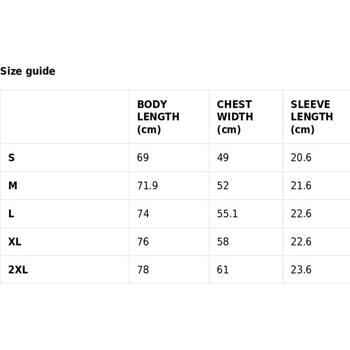Pick the 74 body length cell
Viewport: 350px width, 350px height.
click(x=143, y=214)
